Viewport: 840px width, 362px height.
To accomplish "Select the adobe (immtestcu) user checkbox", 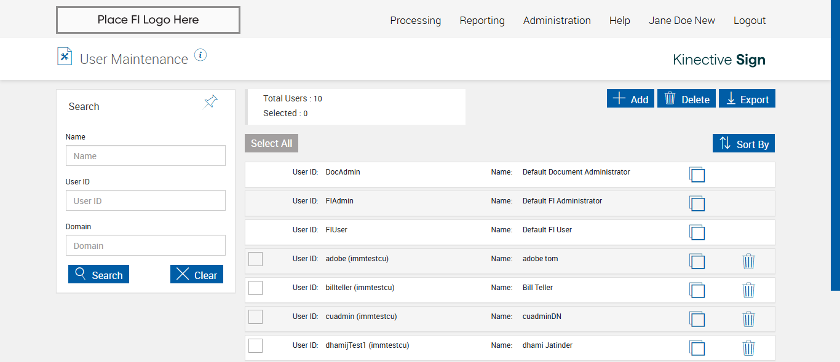I will coord(255,259).
